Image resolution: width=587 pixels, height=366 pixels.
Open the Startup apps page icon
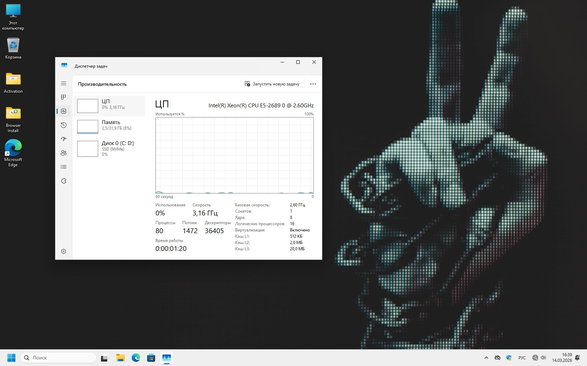click(x=64, y=139)
